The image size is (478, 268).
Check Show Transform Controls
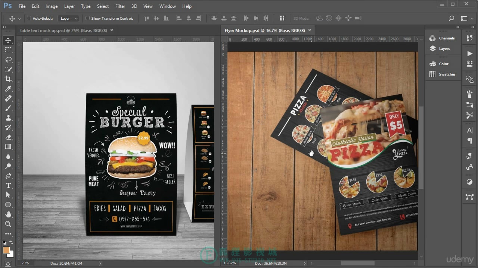click(88, 18)
